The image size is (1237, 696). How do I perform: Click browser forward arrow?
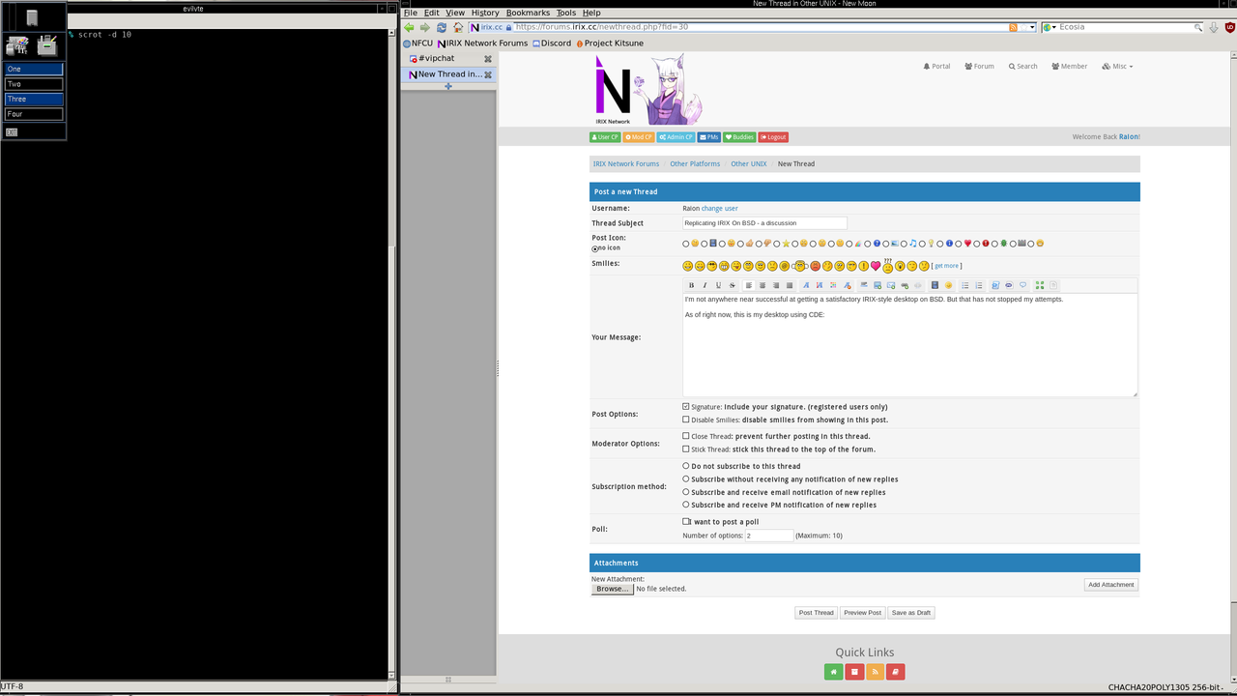click(x=424, y=27)
